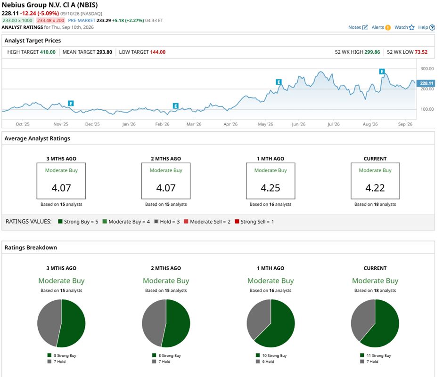Click the Strong Sell red legend swatch
This screenshot has width=443, height=377.
pyautogui.click(x=237, y=222)
